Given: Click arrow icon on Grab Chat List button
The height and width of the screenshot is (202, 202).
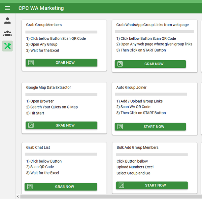Looking at the screenshot, I should (30, 187).
